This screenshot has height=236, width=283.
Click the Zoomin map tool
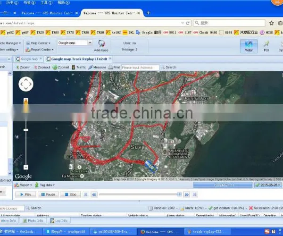(23, 67)
